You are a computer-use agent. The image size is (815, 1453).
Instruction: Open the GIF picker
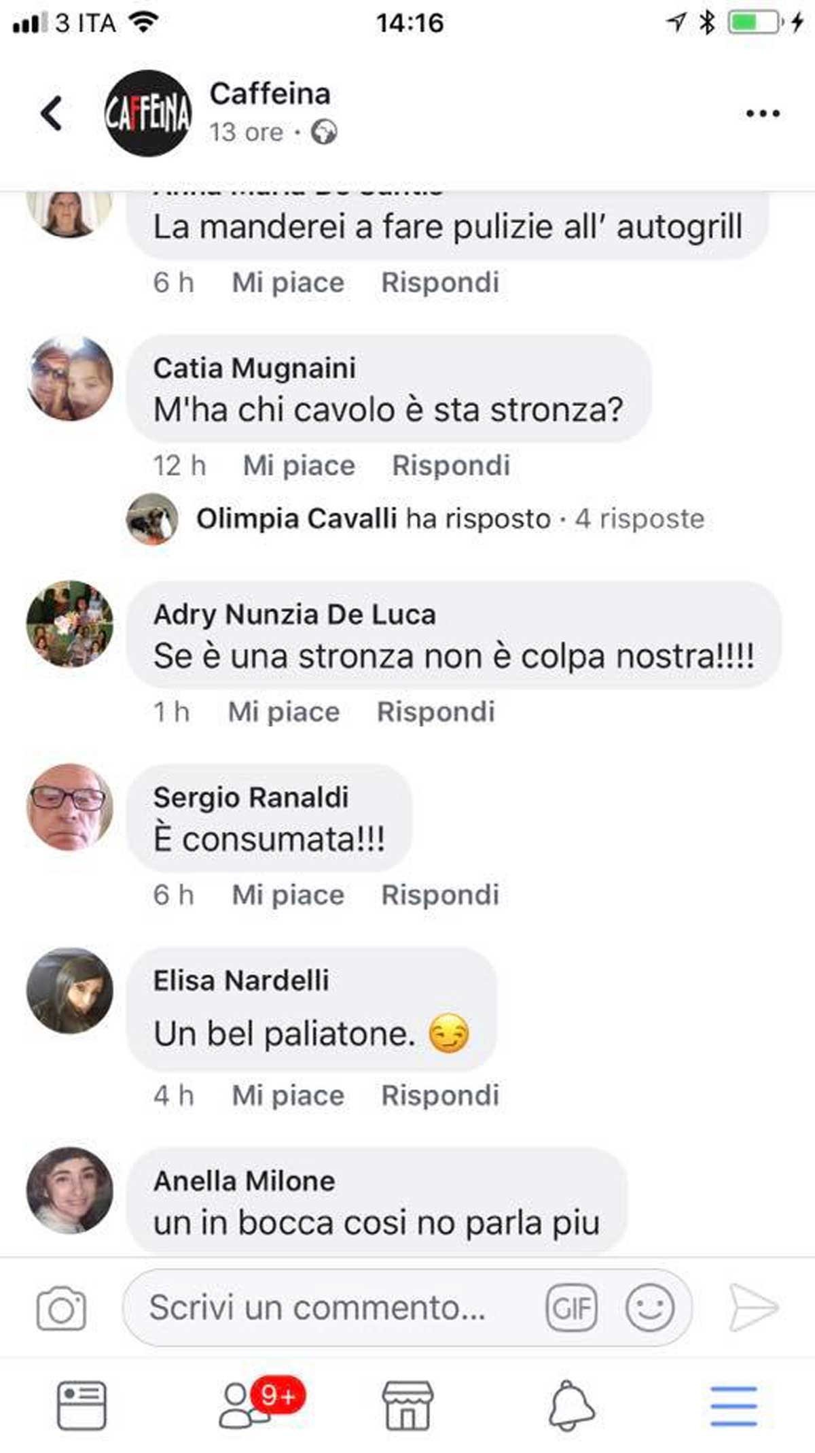click(572, 1307)
